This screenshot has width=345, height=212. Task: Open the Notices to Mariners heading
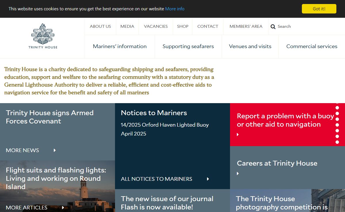point(154,113)
